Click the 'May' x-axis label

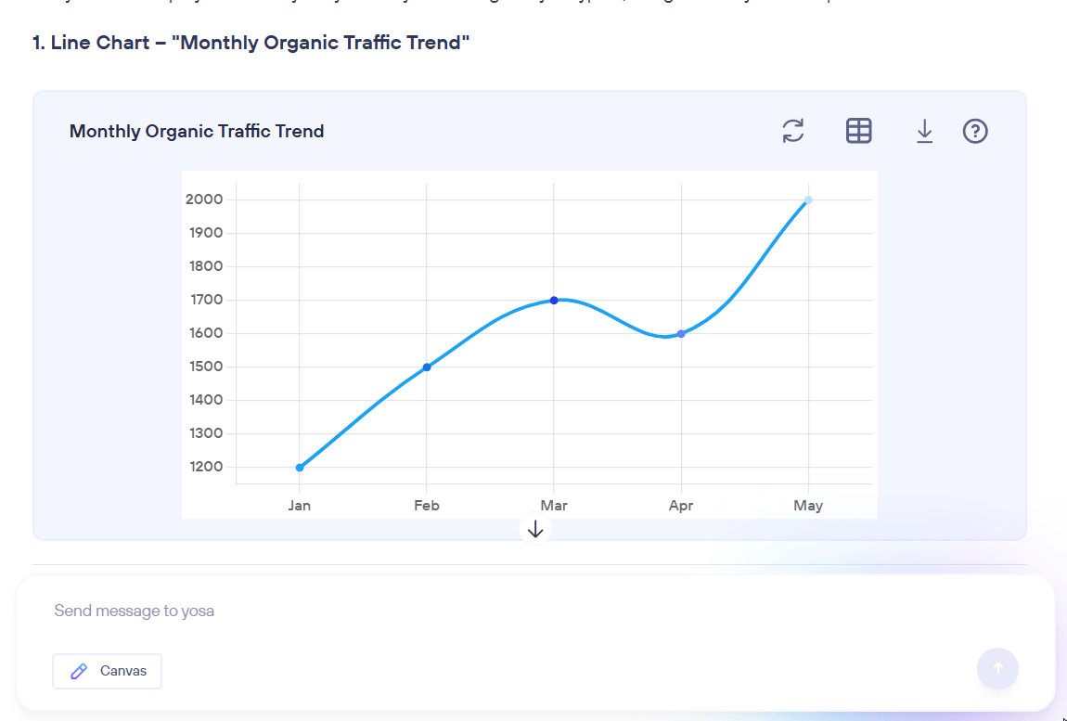(808, 506)
